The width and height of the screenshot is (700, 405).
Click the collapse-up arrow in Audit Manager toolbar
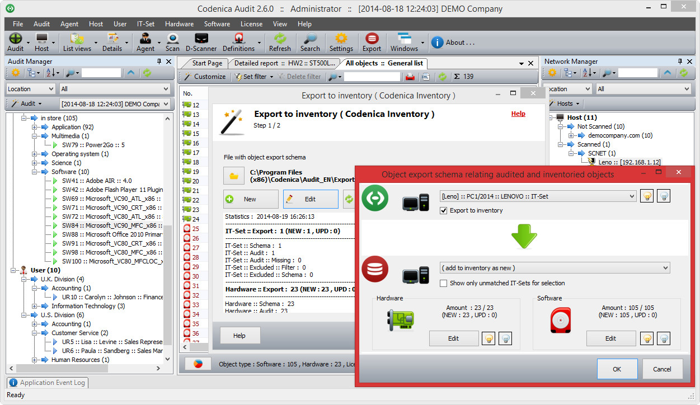(131, 73)
